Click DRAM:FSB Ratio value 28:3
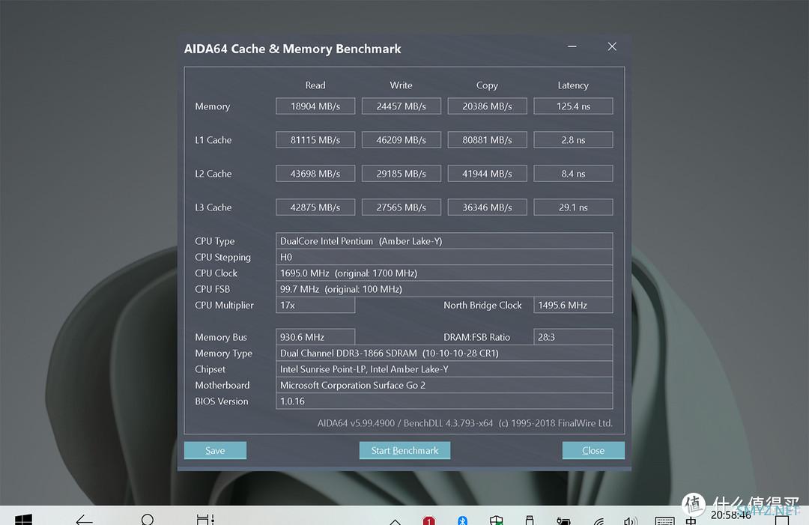 [x=573, y=337]
